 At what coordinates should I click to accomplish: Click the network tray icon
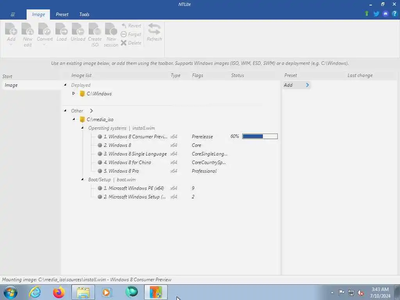pyautogui.click(x=351, y=293)
